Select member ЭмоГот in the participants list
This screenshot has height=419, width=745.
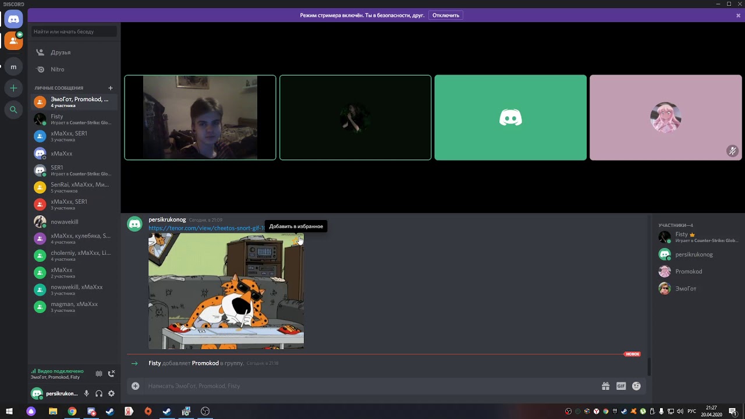(698, 288)
